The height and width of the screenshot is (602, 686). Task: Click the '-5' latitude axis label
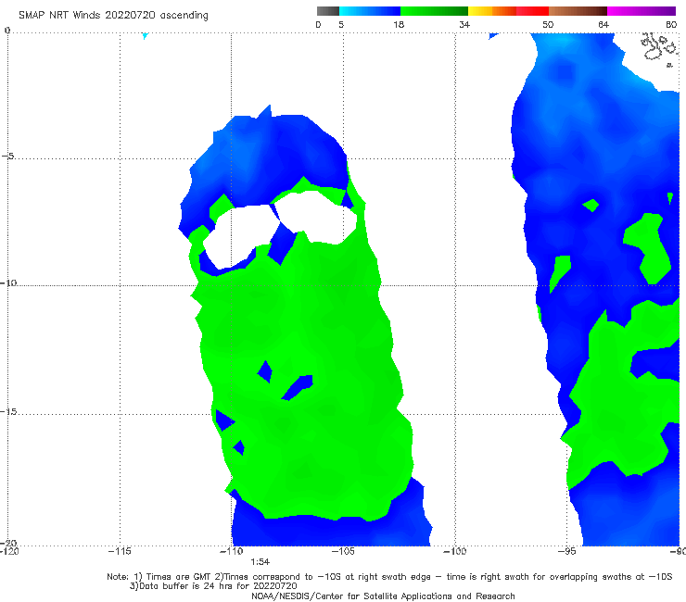7,157
